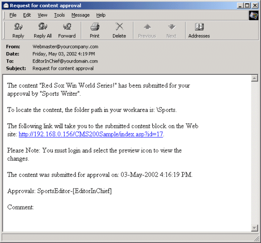Click the Windows logo throbber icon
Screen dimensions: 261x243
click(254, 16)
